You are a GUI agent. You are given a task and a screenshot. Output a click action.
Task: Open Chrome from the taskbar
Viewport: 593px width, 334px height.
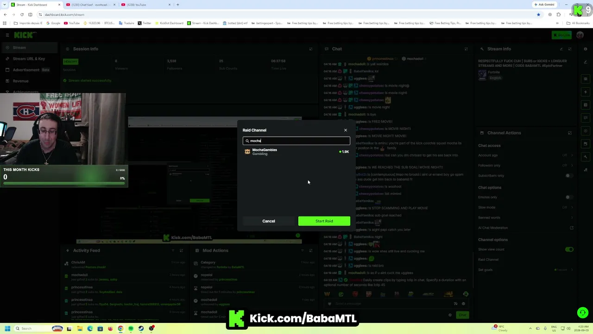120,328
